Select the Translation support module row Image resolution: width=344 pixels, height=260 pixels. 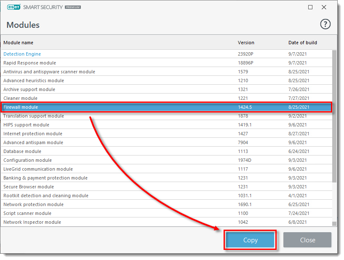[x=167, y=116]
